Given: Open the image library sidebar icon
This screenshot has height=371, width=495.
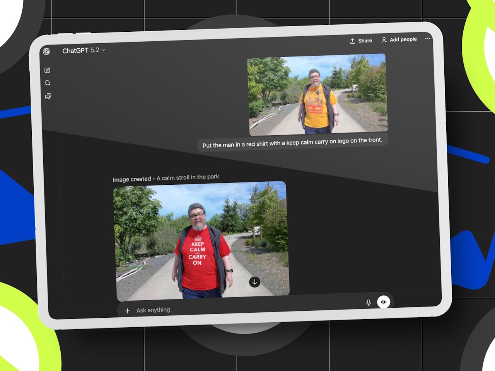Looking at the screenshot, I should (48, 96).
